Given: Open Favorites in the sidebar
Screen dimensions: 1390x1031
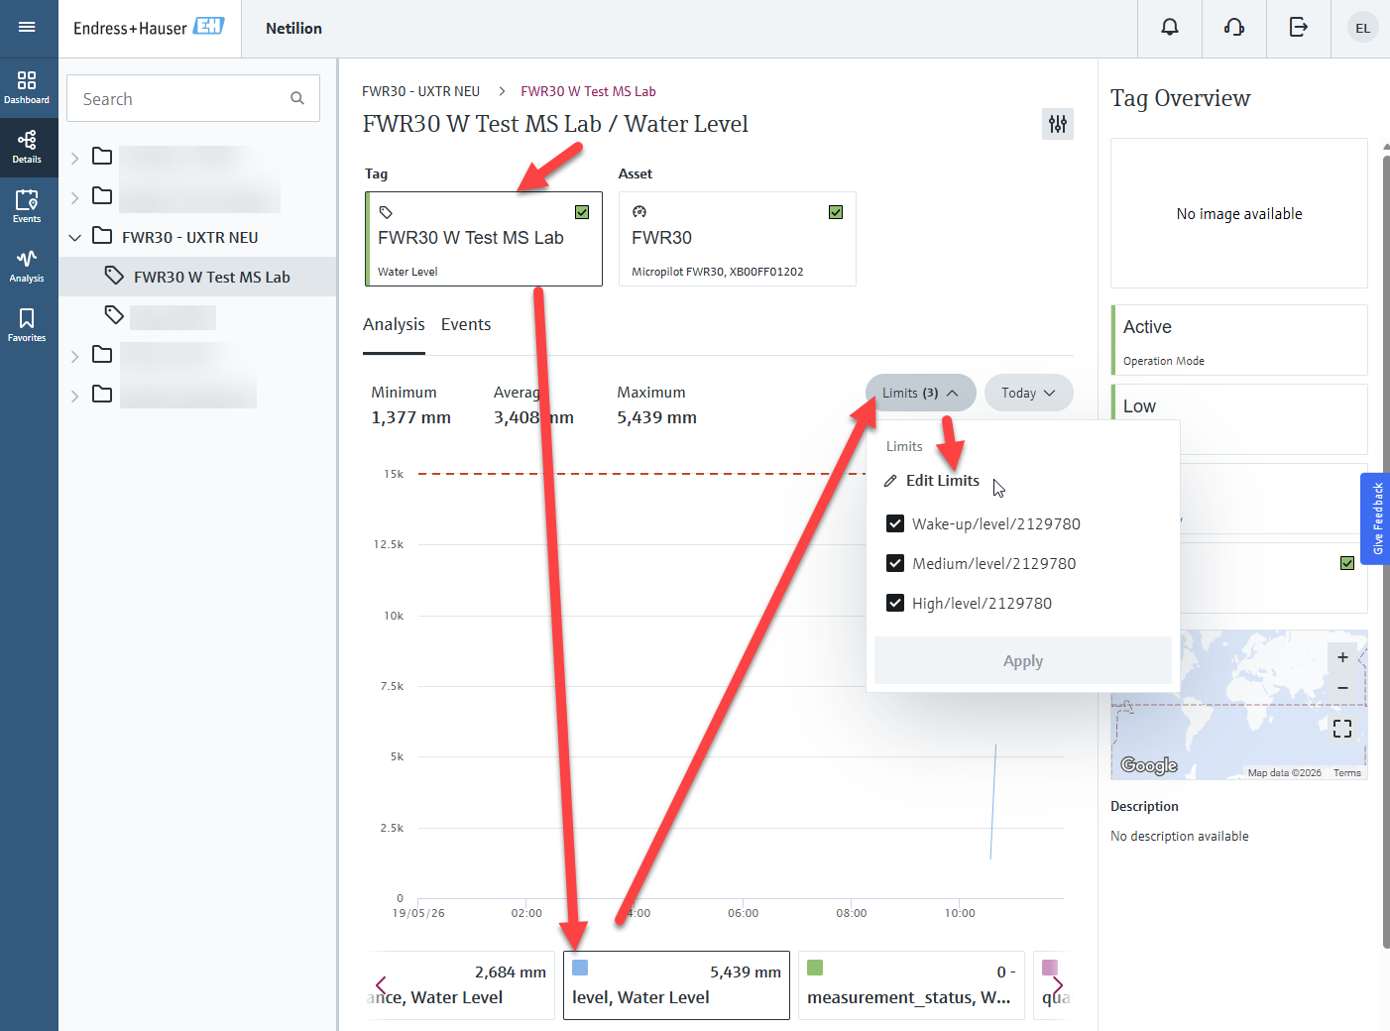Looking at the screenshot, I should pos(27,325).
